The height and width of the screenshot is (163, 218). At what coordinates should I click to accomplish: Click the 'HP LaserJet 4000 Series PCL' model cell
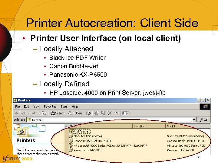pos(186,145)
